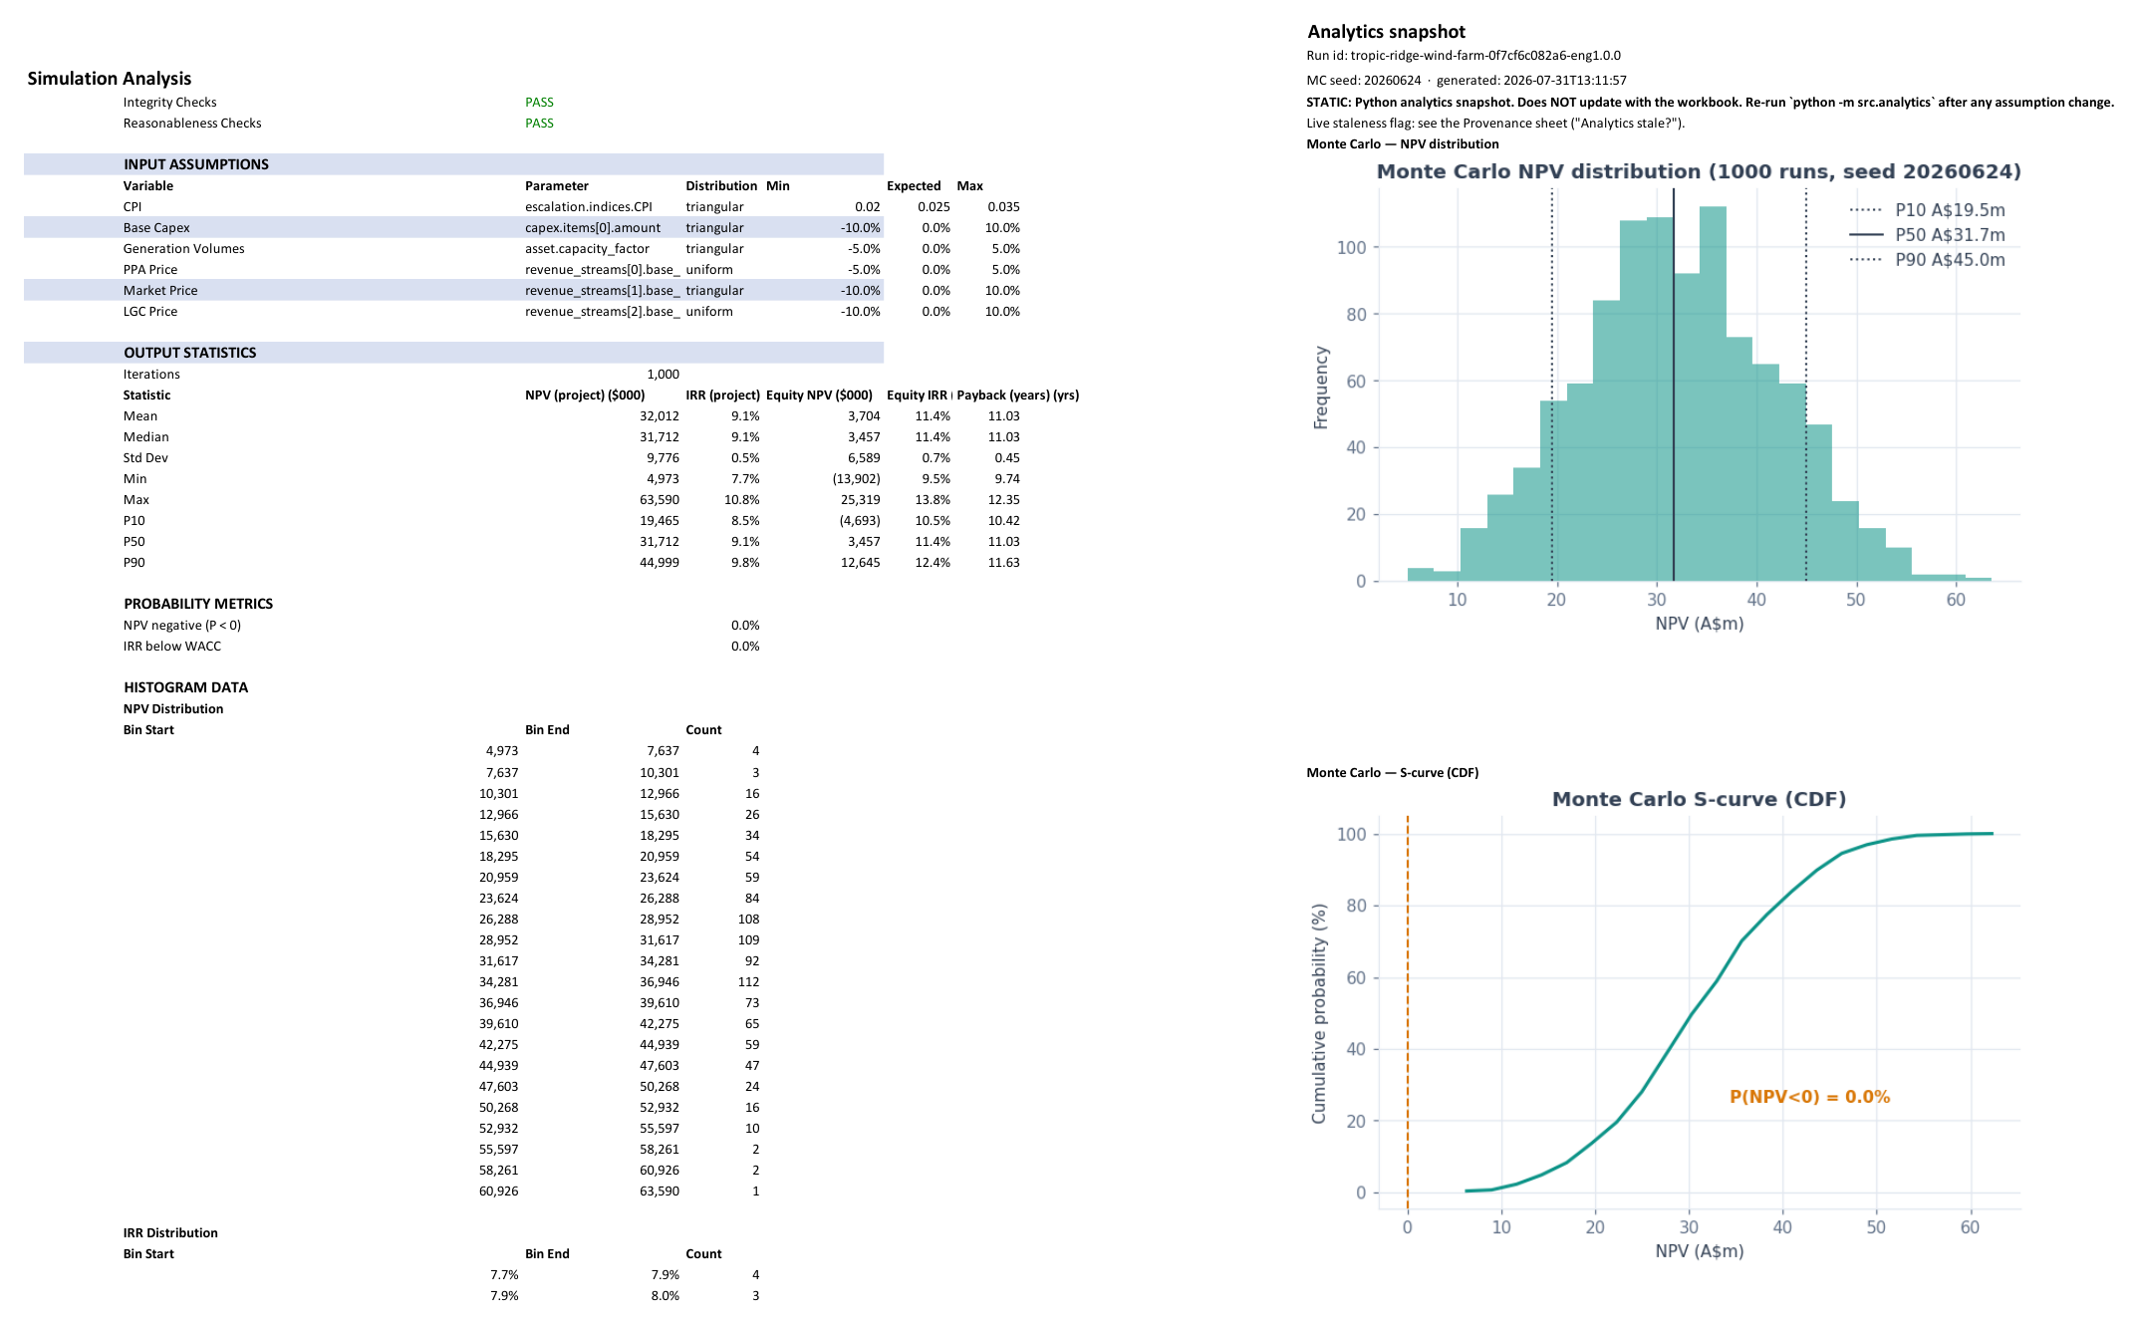The image size is (2138, 1325).
Task: Select the IRR Distribution subheading
Action: pos(170,1233)
